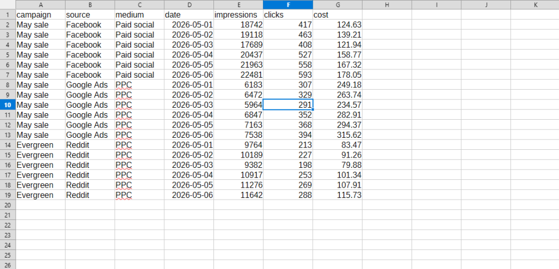Image resolution: width=559 pixels, height=269 pixels.
Task: Click clicks value 352
Action: 288,115
